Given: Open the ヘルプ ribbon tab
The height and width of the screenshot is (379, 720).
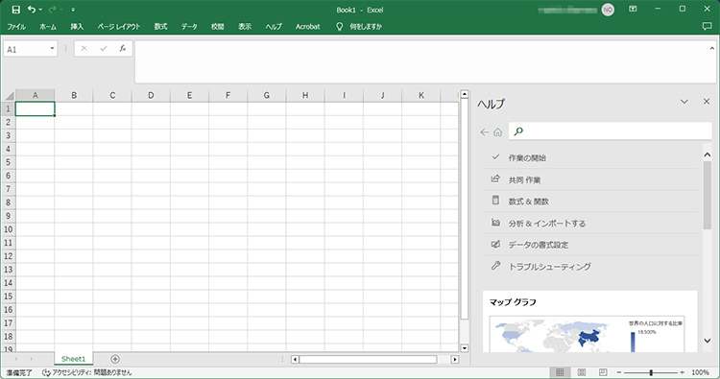Looking at the screenshot, I should coord(274,27).
